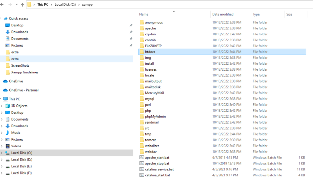Sort by Type column header
The height and width of the screenshot is (179, 313).
pos(256,14)
